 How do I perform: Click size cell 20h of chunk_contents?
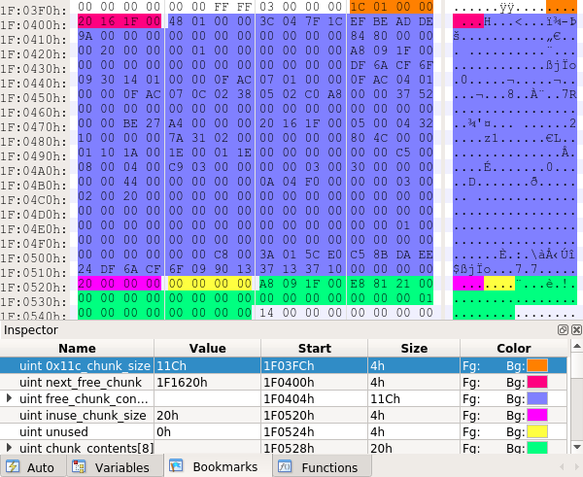point(381,448)
